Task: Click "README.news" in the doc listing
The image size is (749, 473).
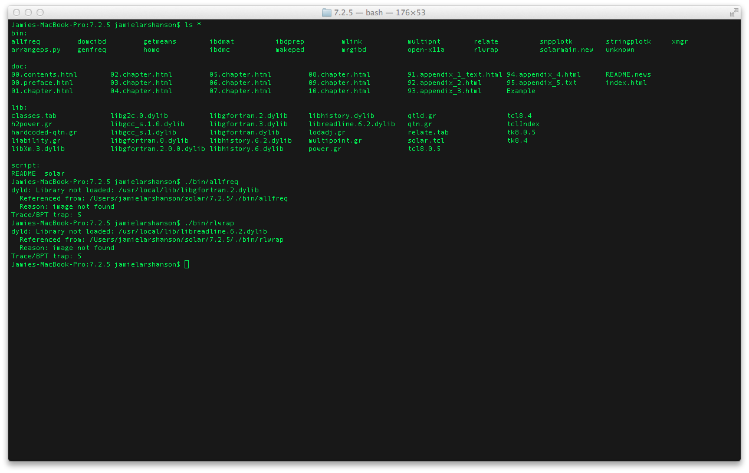Action: (628, 74)
